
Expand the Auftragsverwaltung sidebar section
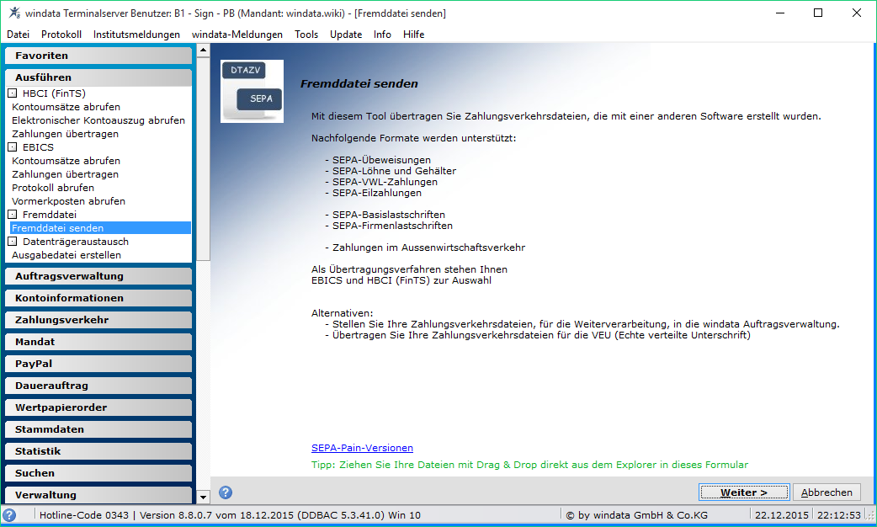click(x=98, y=276)
